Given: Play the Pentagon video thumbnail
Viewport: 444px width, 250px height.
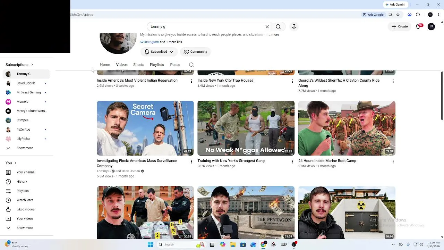Looking at the screenshot, I should tap(246, 212).
